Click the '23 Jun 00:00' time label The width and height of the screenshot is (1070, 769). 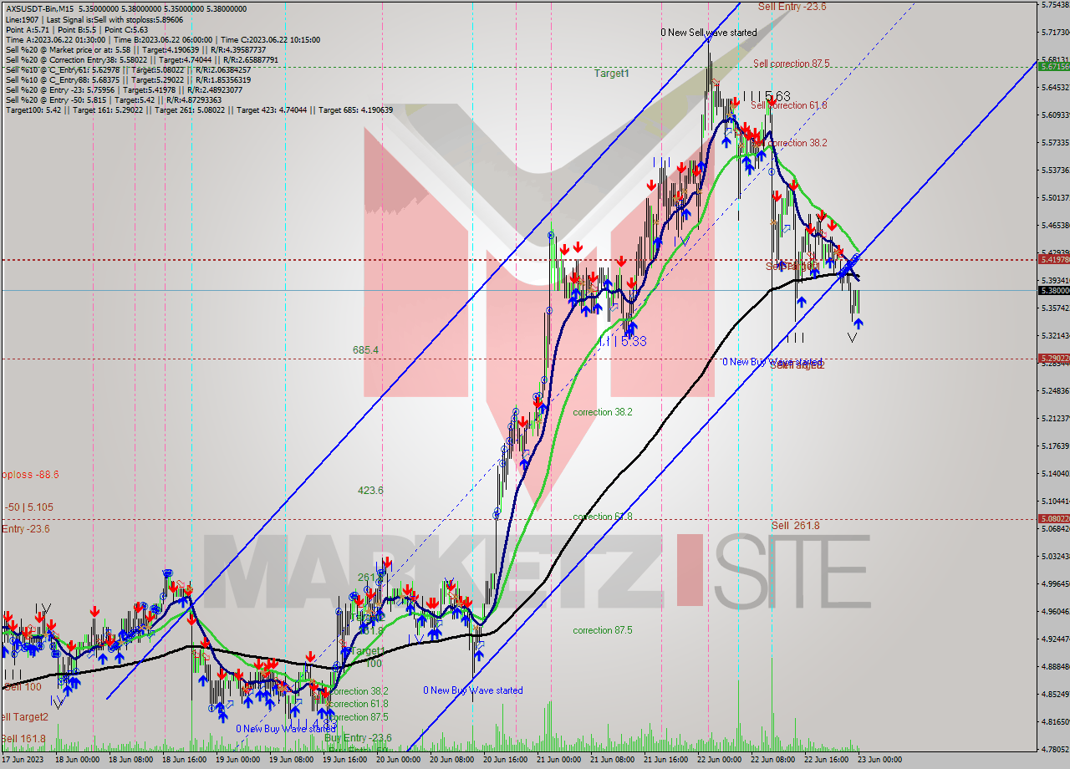coord(880,760)
